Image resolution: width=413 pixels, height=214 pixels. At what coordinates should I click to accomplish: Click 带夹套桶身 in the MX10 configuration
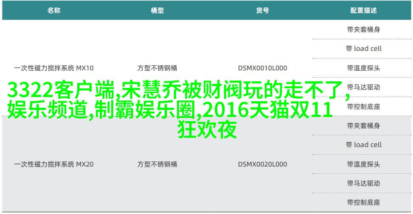point(363,29)
